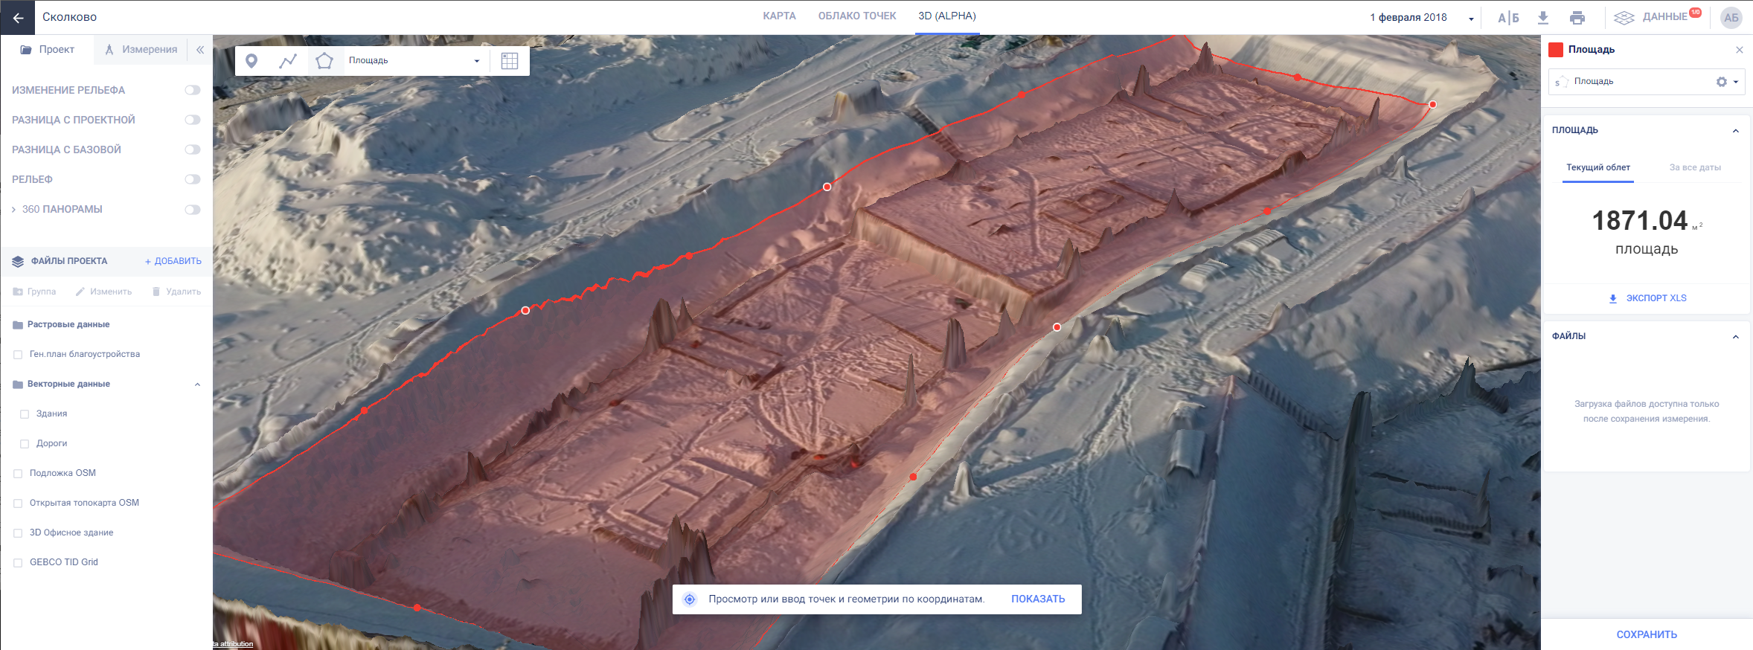Select the polygon area measurement tool
Image resolution: width=1753 pixels, height=650 pixels.
324,61
